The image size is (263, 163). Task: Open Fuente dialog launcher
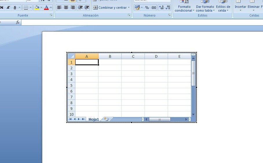51,15
